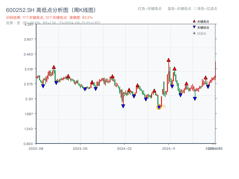Select the rightmost red high-point triangle
The width and height of the screenshot is (239, 179).
click(x=206, y=78)
